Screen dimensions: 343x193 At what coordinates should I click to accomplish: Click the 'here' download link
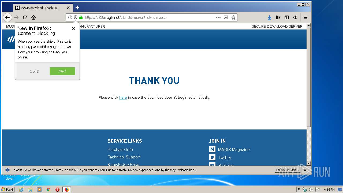[123, 98]
